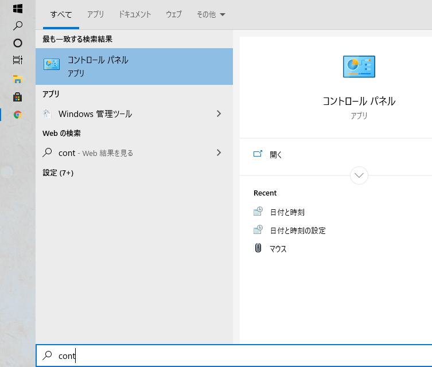432x367 pixels.
Task: Select cont - Web 結果を見る result
Action: coord(134,153)
